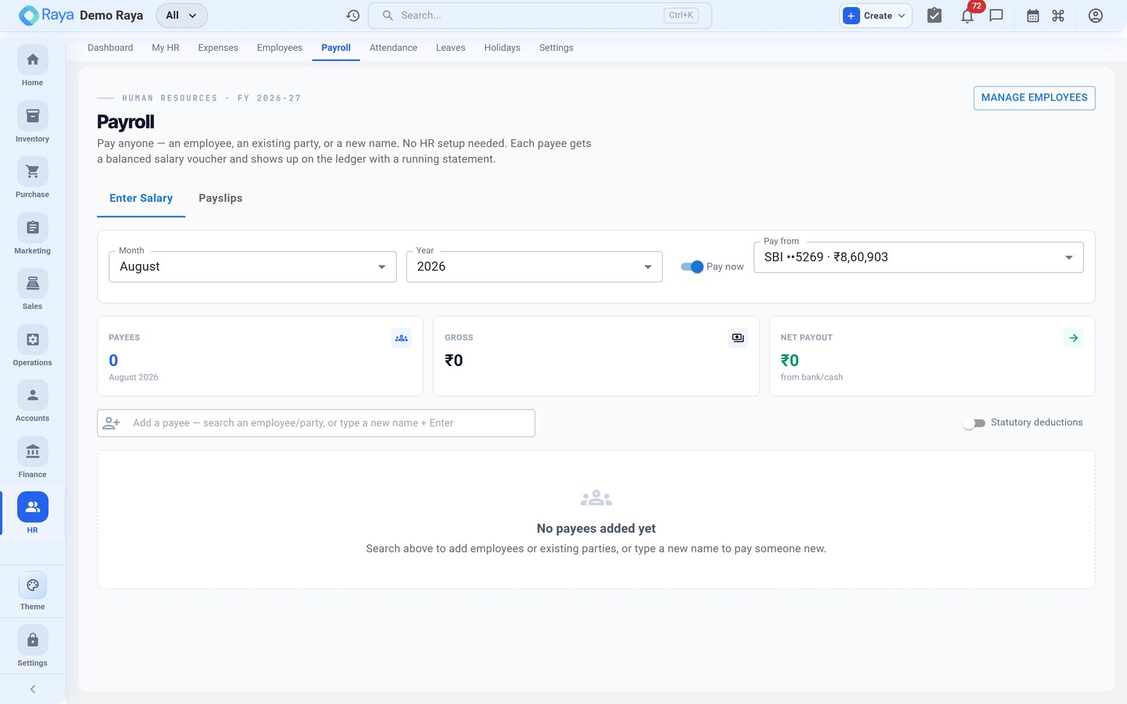This screenshot has height=704, width=1127.
Task: Open the HR Settings tab
Action: point(556,48)
